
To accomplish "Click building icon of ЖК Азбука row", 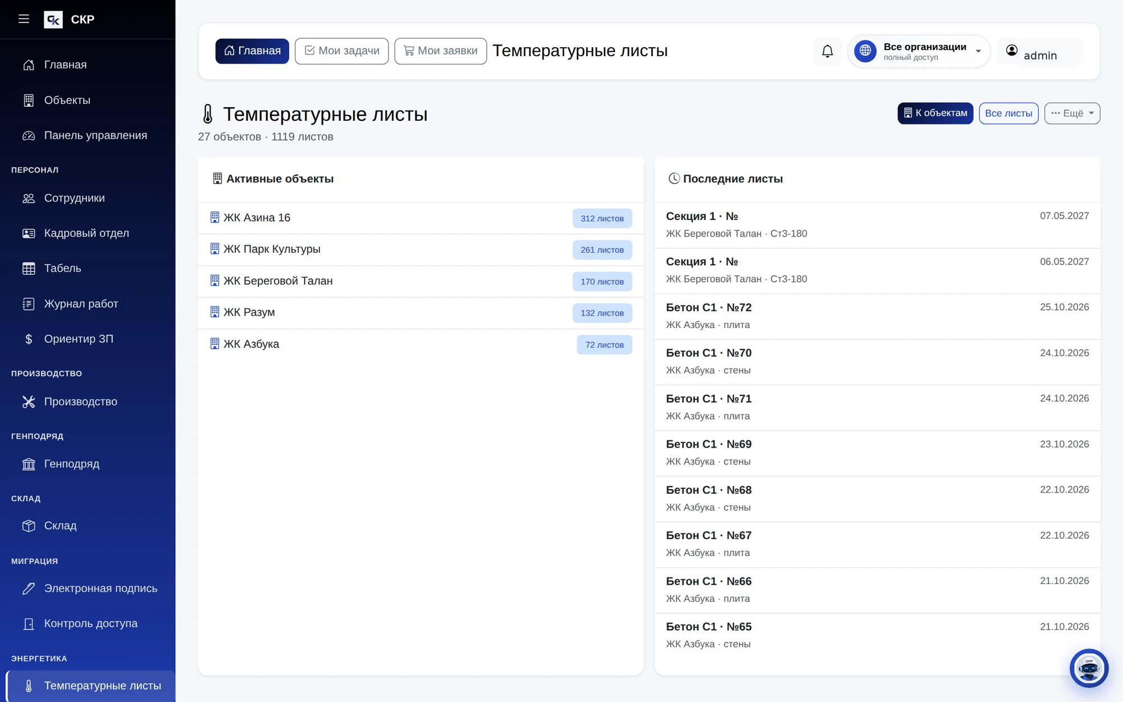I will tap(214, 344).
